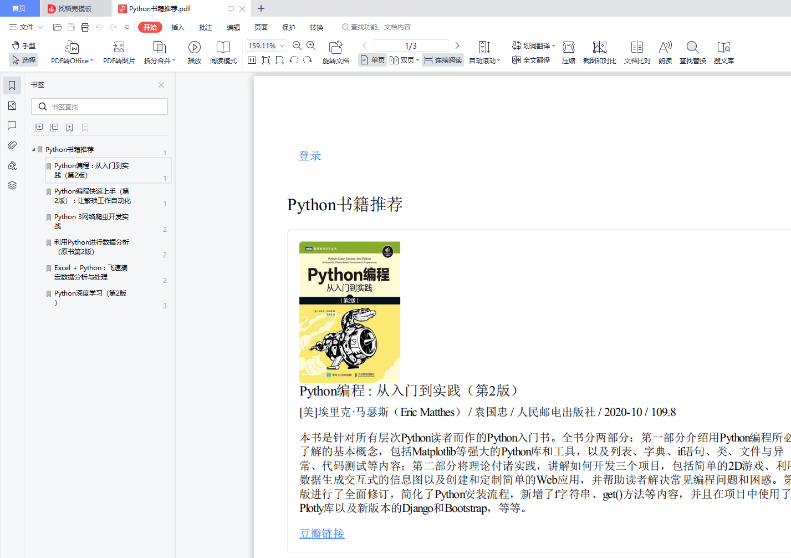Open 查找替换 find and replace
This screenshot has width=791, height=558.
pyautogui.click(x=693, y=53)
